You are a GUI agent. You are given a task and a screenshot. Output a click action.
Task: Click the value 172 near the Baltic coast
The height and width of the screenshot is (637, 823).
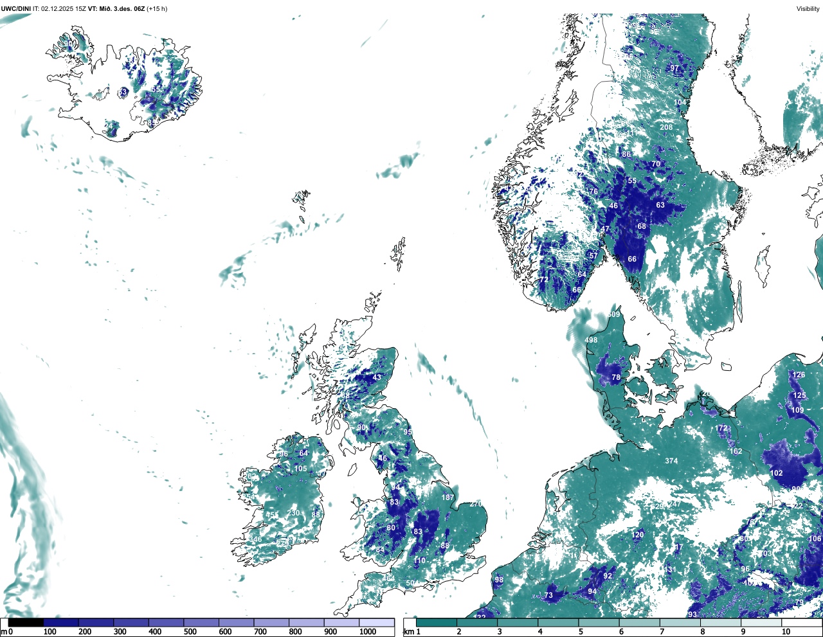point(721,428)
